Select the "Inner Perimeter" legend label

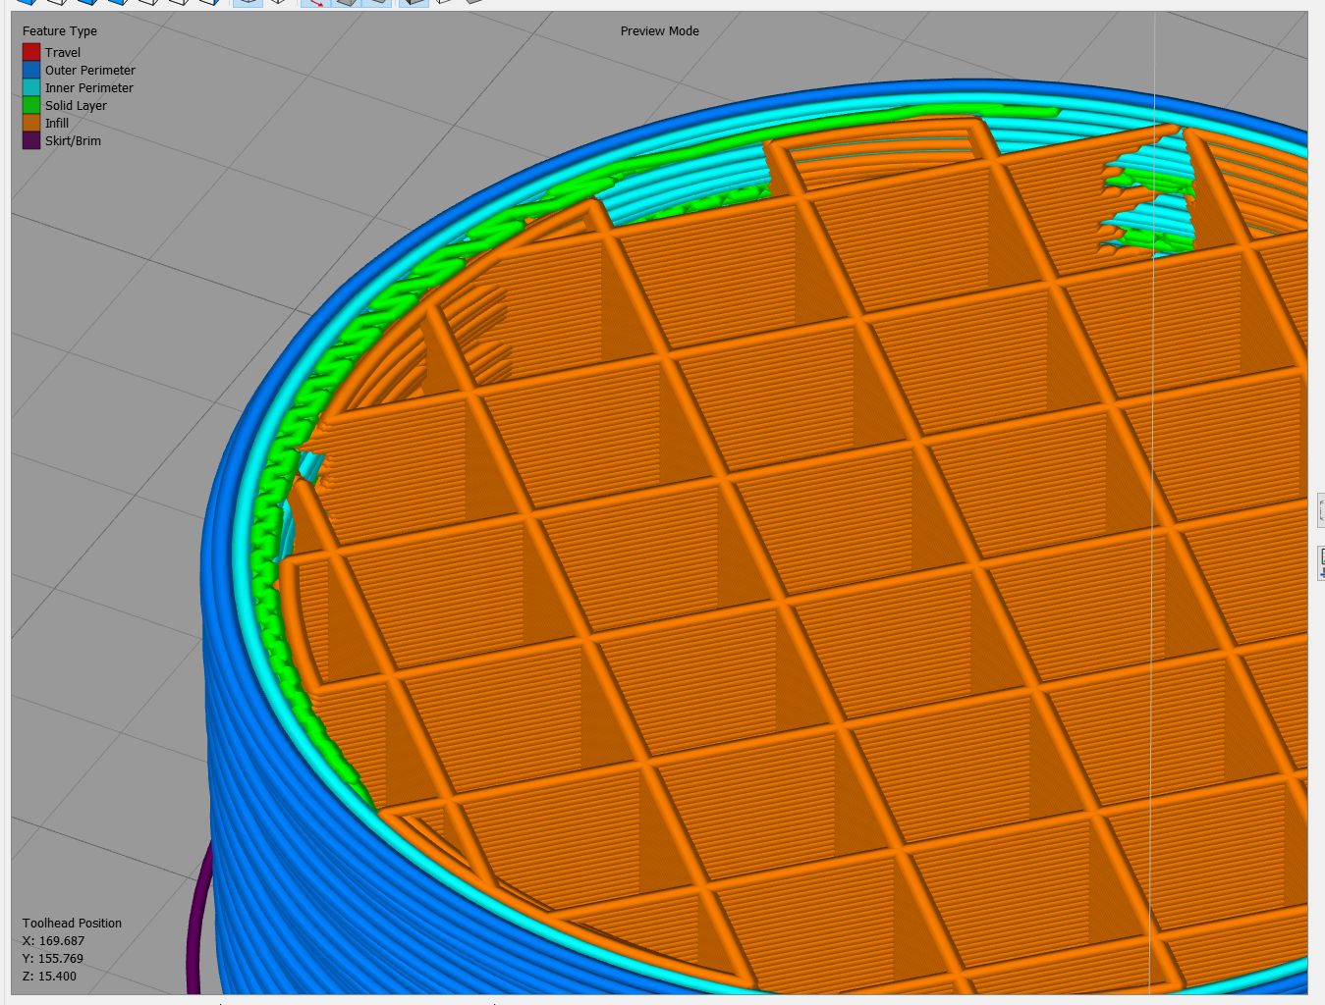point(89,88)
